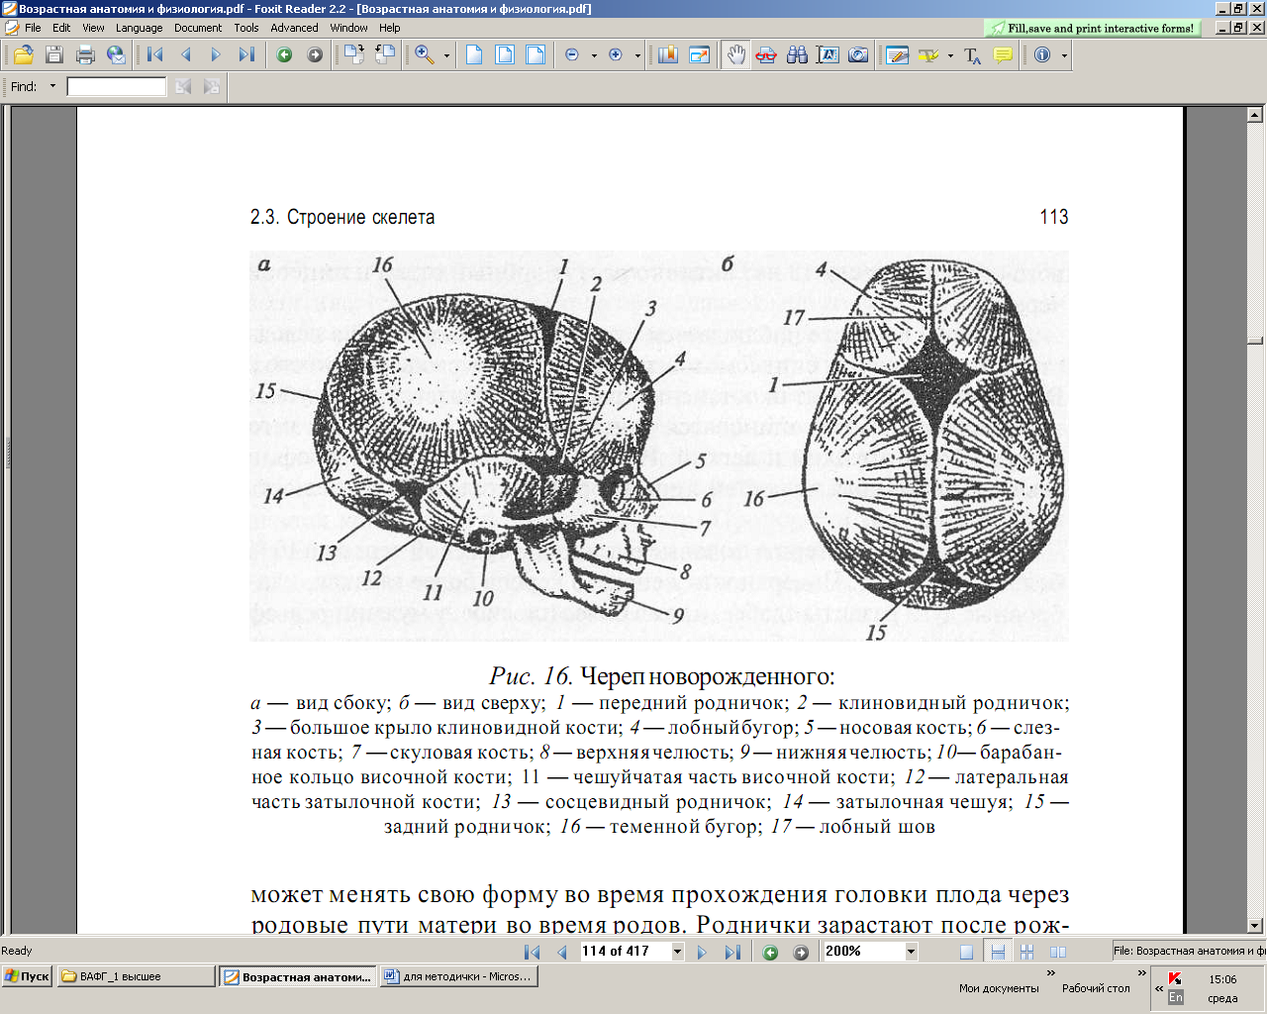Open zoom level dropdown between minus and plus
The image size is (1267, 1014).
tap(594, 56)
